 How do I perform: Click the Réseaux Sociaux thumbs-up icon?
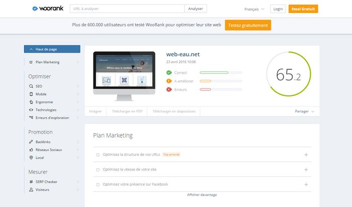(31, 150)
